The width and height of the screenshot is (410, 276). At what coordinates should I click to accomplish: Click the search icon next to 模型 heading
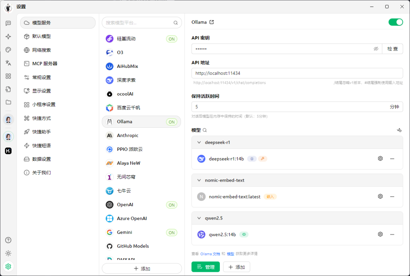tap(205, 130)
